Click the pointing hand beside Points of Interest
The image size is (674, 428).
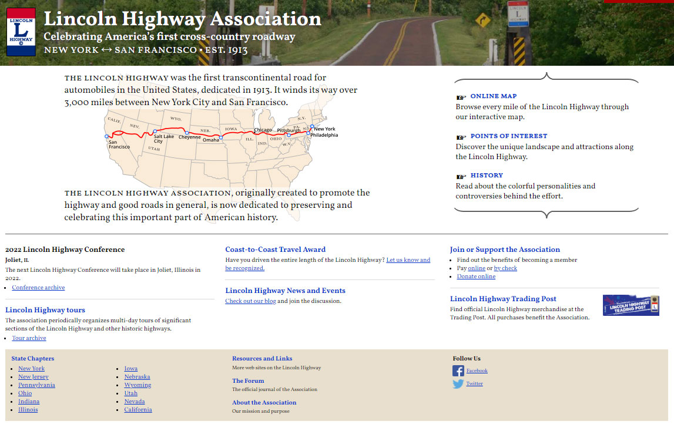(x=461, y=137)
